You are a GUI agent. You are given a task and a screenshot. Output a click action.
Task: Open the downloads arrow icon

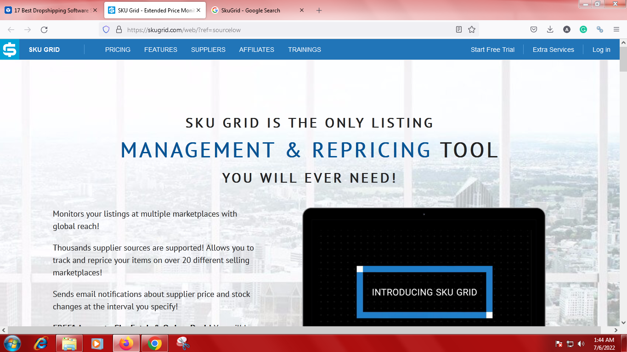click(550, 29)
